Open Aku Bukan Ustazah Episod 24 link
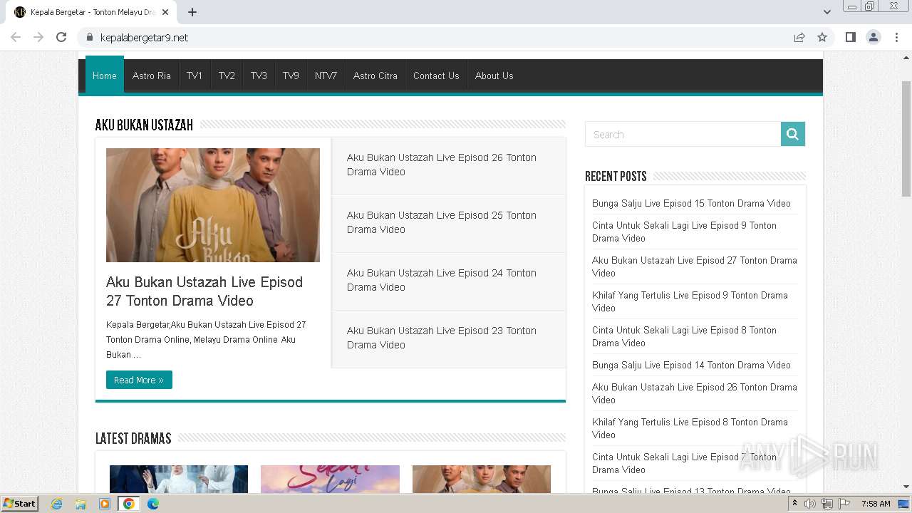Screen dimensions: 912x513 click(x=442, y=280)
